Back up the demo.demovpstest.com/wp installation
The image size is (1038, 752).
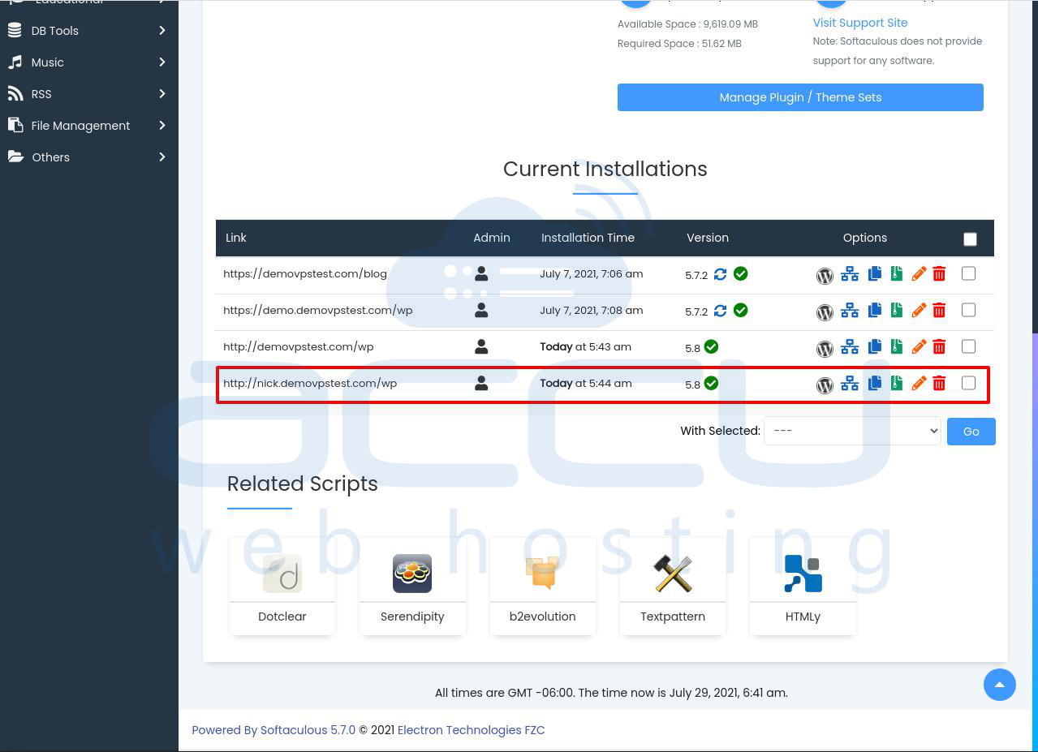point(896,311)
